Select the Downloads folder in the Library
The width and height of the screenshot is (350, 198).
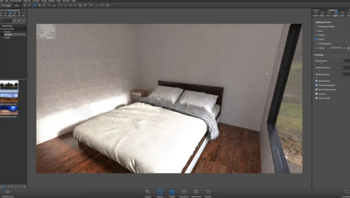tap(7, 26)
